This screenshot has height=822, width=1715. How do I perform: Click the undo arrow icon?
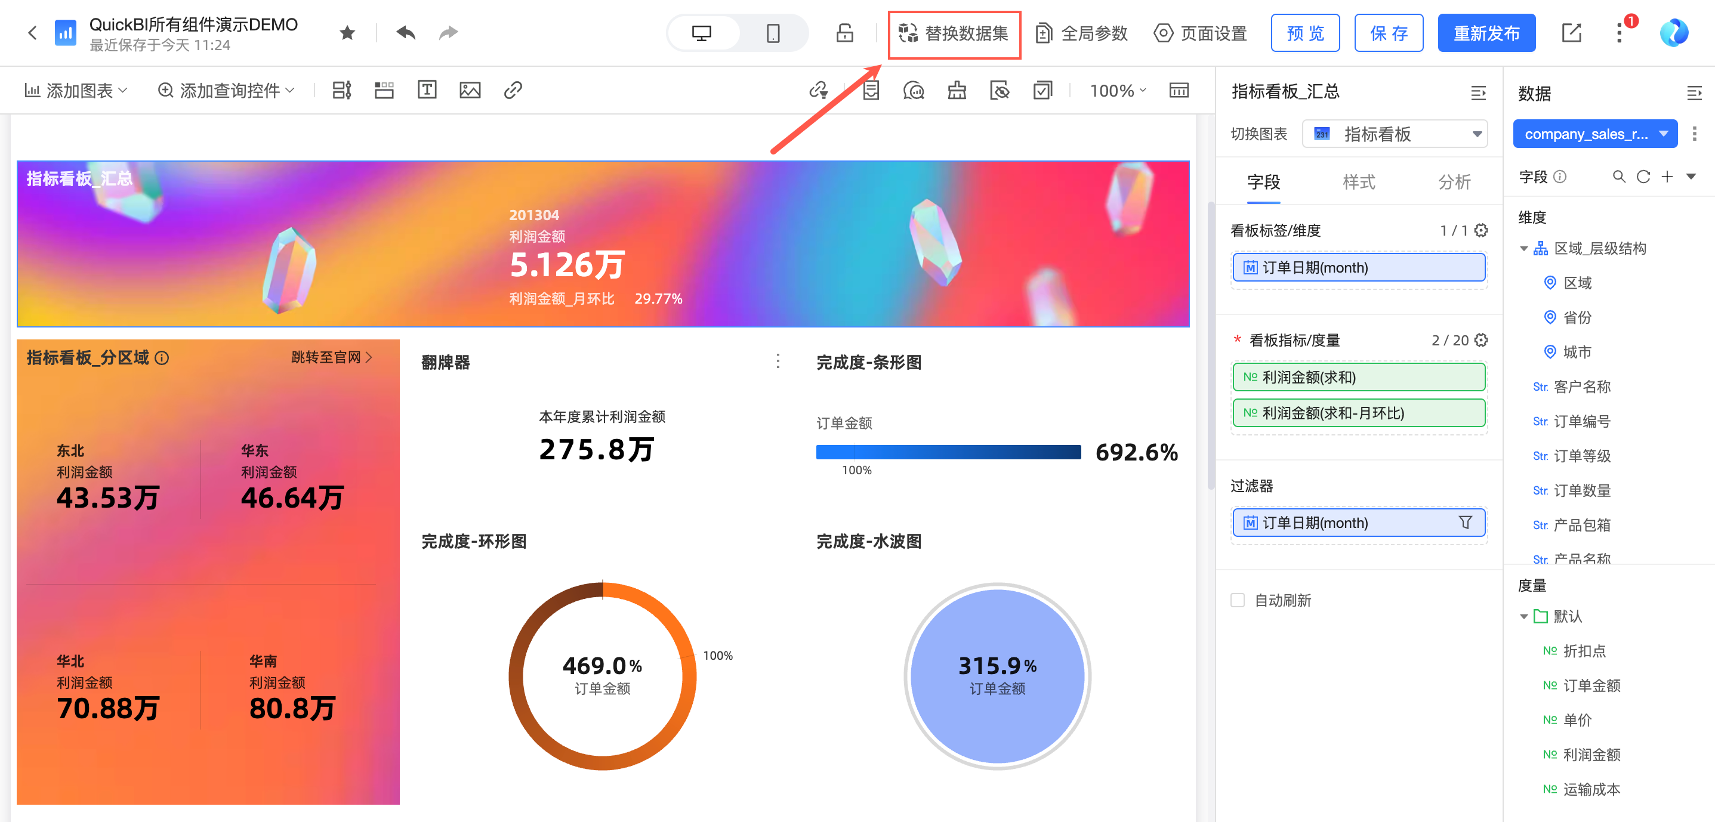[x=405, y=33]
